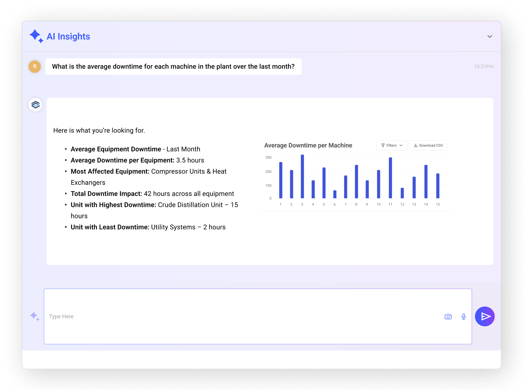Click the 10:21Pm message timestamp
This screenshot has width=524, height=390.
pos(483,67)
